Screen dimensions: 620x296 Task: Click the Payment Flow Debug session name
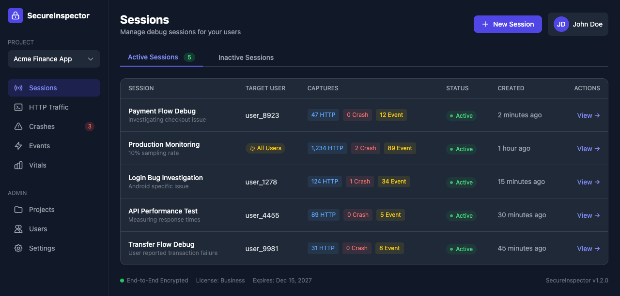[162, 111]
